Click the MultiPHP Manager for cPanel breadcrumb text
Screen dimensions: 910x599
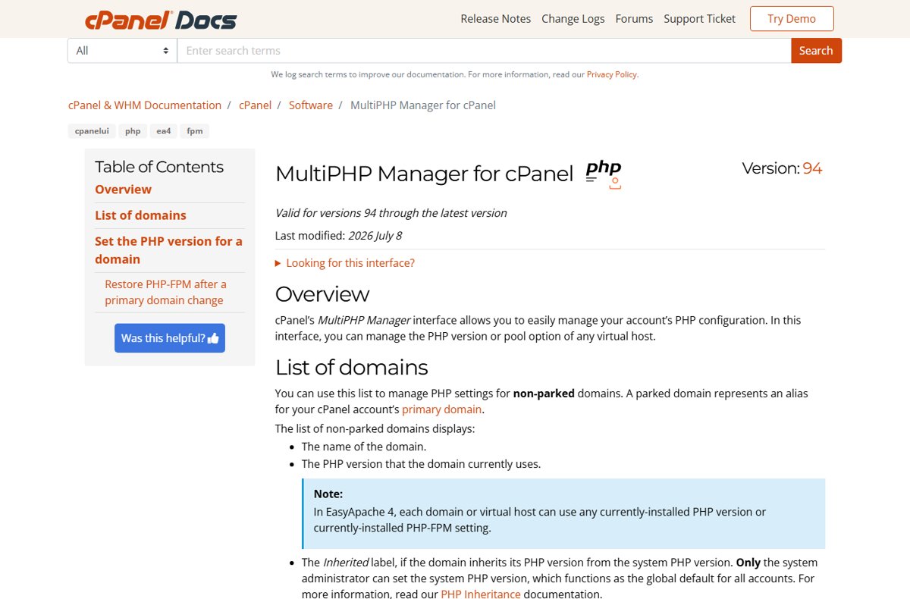[x=423, y=105]
